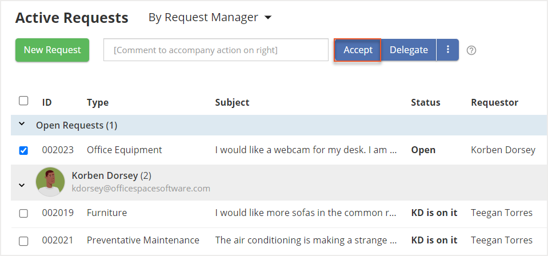Open the three-dot more actions menu
This screenshot has width=548, height=256.
pyautogui.click(x=448, y=50)
